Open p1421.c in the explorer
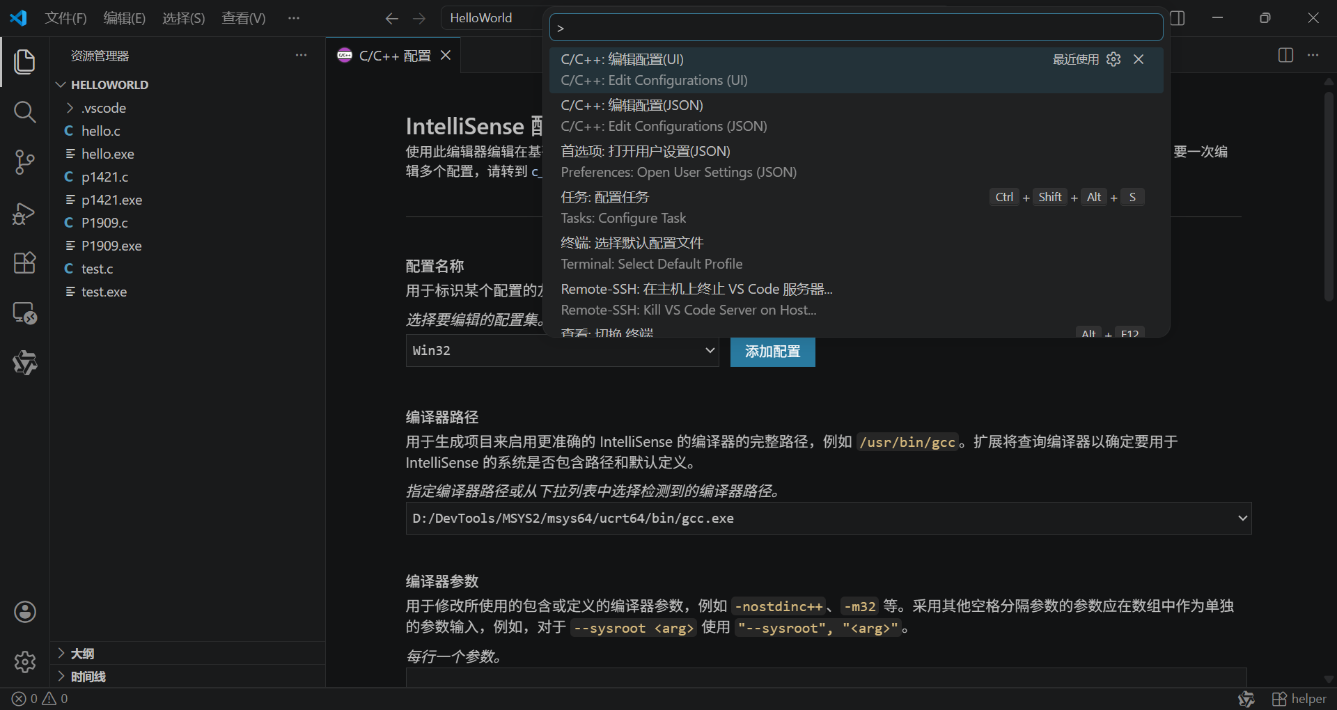The width and height of the screenshot is (1337, 710). [x=104, y=177]
